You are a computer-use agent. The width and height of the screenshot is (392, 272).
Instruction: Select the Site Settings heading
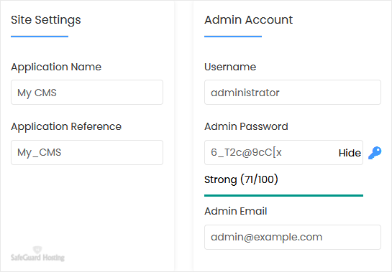pyautogui.click(x=46, y=20)
